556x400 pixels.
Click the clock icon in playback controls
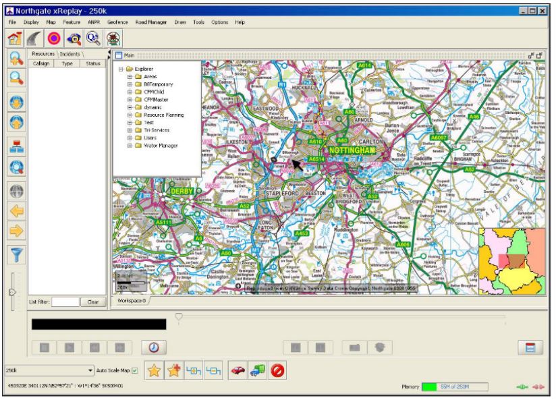154,347
